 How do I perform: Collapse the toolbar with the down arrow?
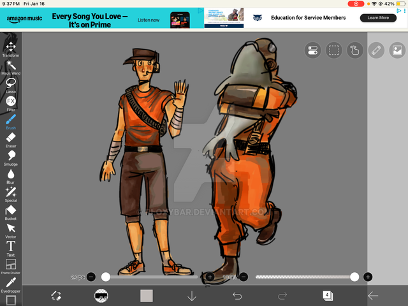(x=192, y=296)
